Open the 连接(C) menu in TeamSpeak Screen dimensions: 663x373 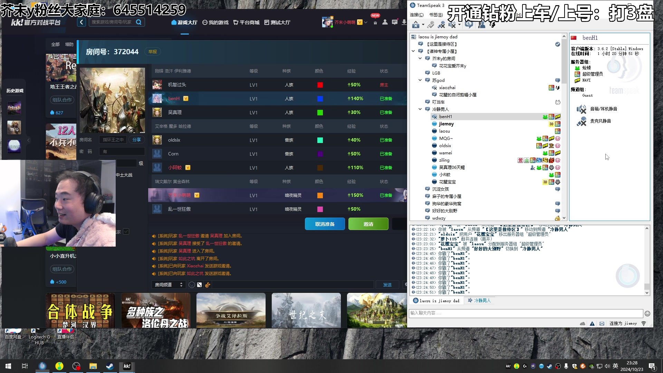tap(416, 15)
